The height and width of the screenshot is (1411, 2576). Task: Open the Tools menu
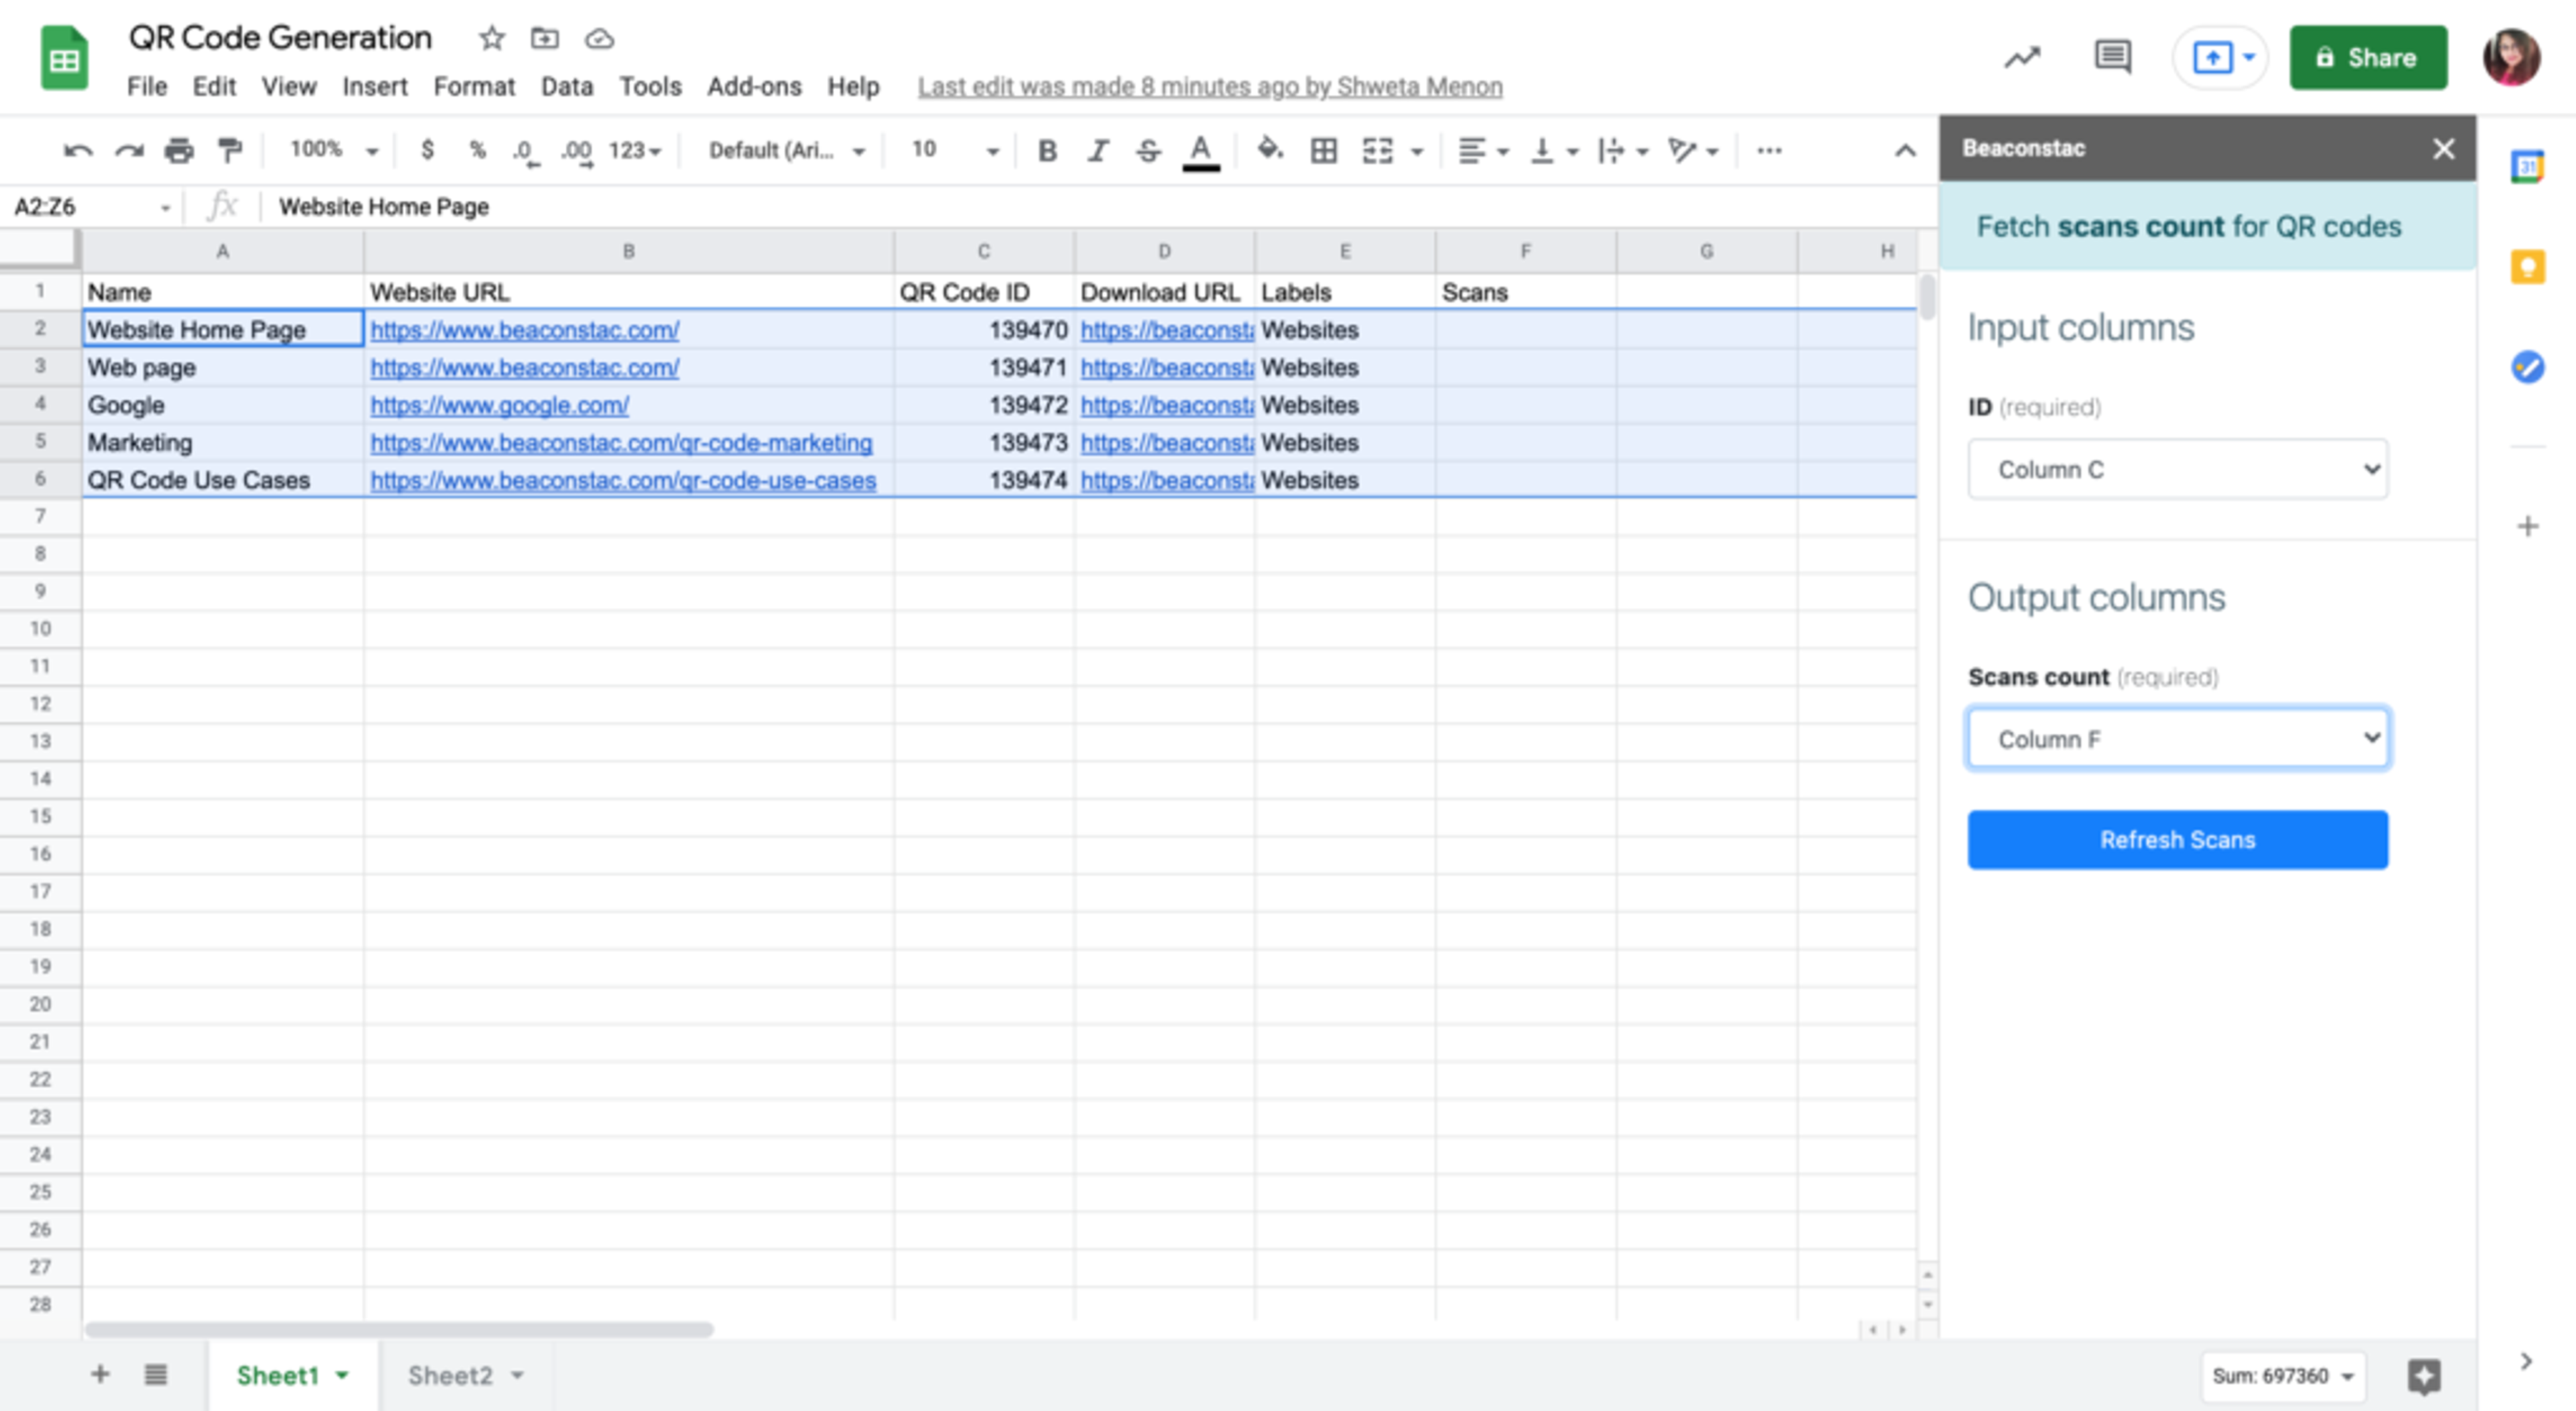click(650, 87)
